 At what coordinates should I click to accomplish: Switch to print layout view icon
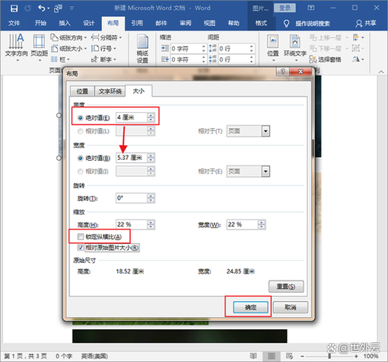[x=272, y=356]
